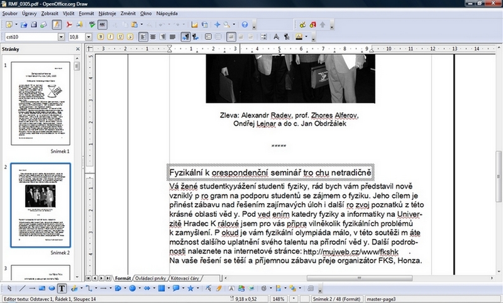
Task: Select the Text tool in drawing toolbar
Action: click(63, 289)
